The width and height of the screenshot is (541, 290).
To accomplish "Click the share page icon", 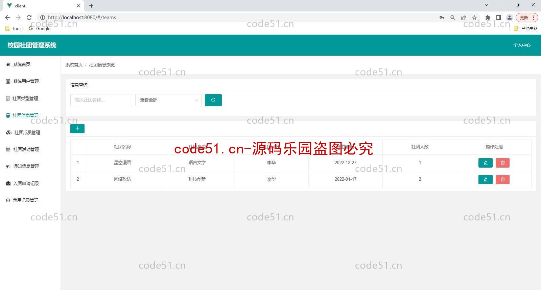I will (x=464, y=18).
